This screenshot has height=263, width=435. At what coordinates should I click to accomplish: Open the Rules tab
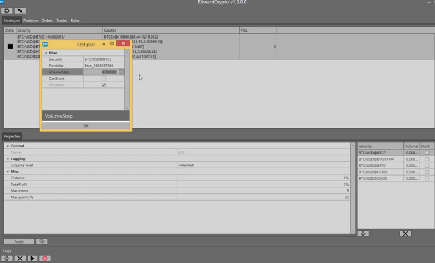(x=75, y=20)
